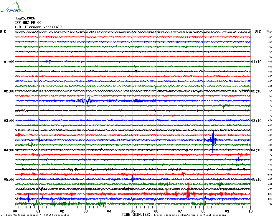
Task: Click minute axis label 08
Action: (x=203, y=211)
